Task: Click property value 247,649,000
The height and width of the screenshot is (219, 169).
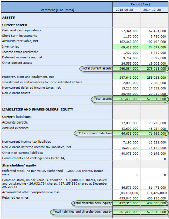Action: tap(129, 78)
